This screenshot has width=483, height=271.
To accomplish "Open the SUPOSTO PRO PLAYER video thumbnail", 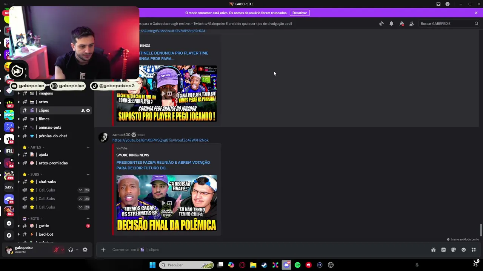I will coord(166,94).
